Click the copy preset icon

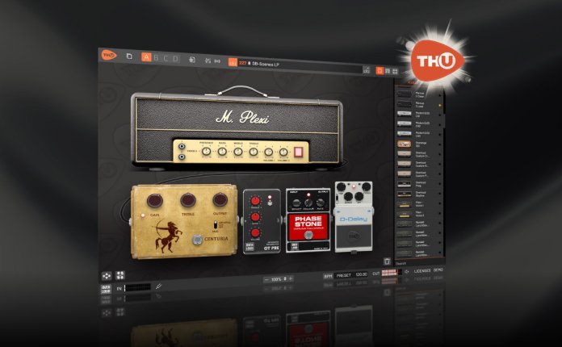(129, 56)
